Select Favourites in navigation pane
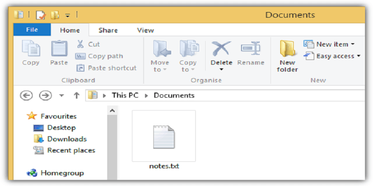 59,116
